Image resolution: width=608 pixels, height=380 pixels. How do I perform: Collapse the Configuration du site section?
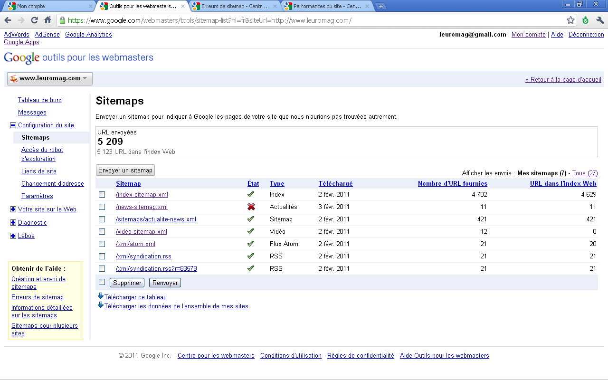click(x=13, y=125)
